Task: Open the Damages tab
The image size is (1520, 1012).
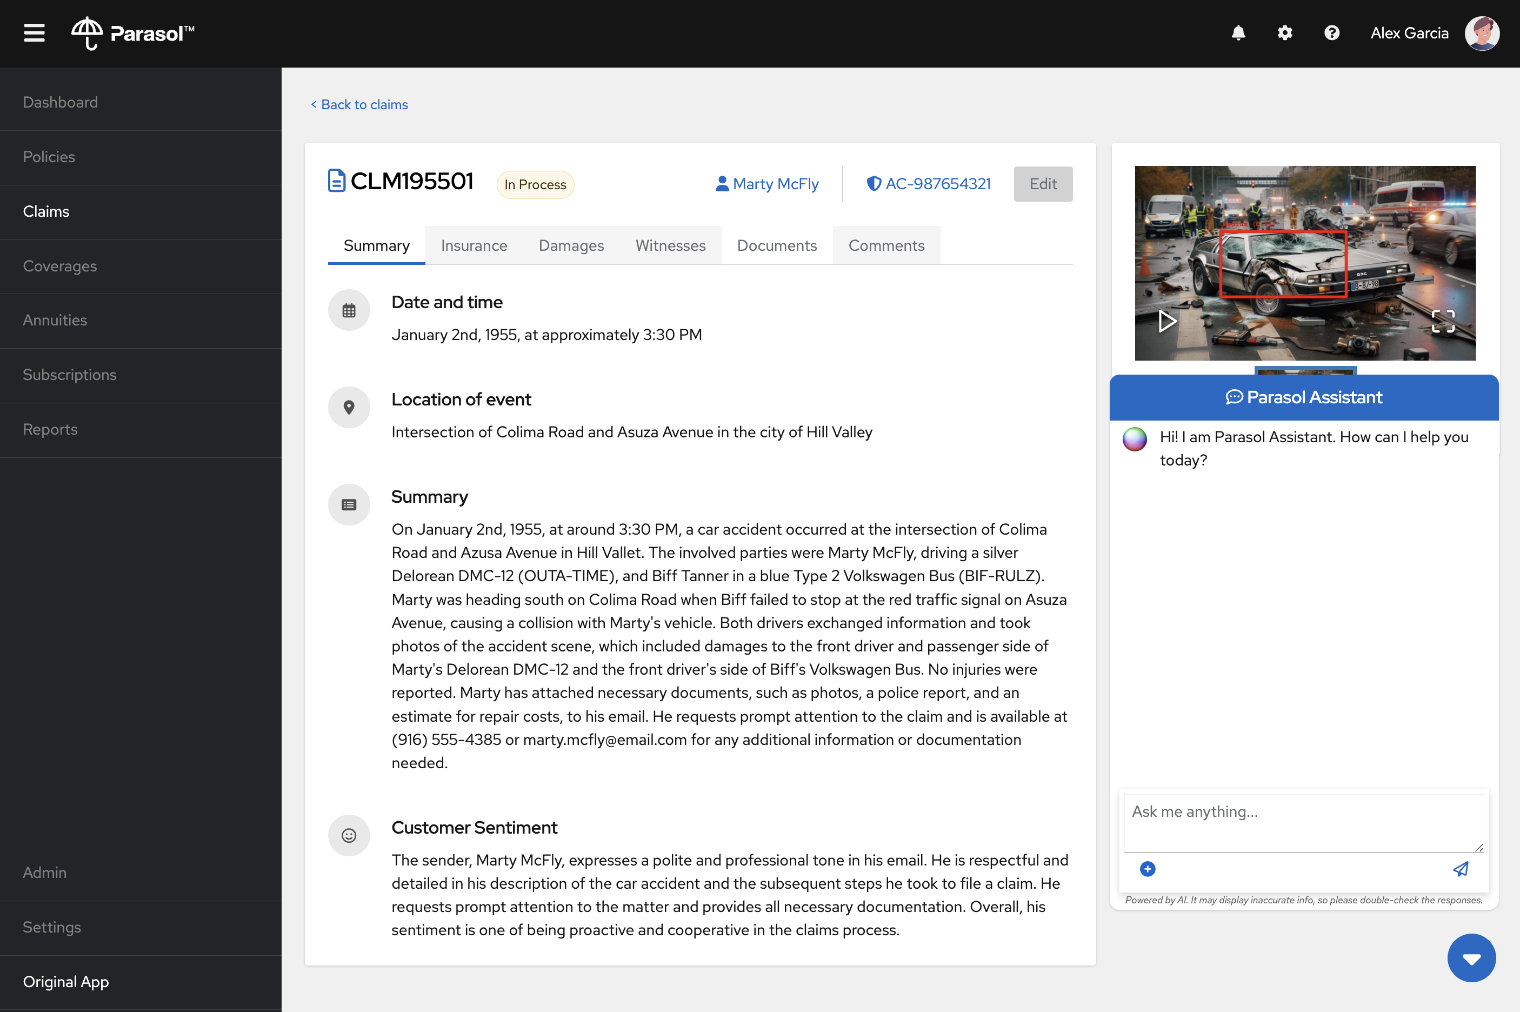Action: [x=571, y=246]
